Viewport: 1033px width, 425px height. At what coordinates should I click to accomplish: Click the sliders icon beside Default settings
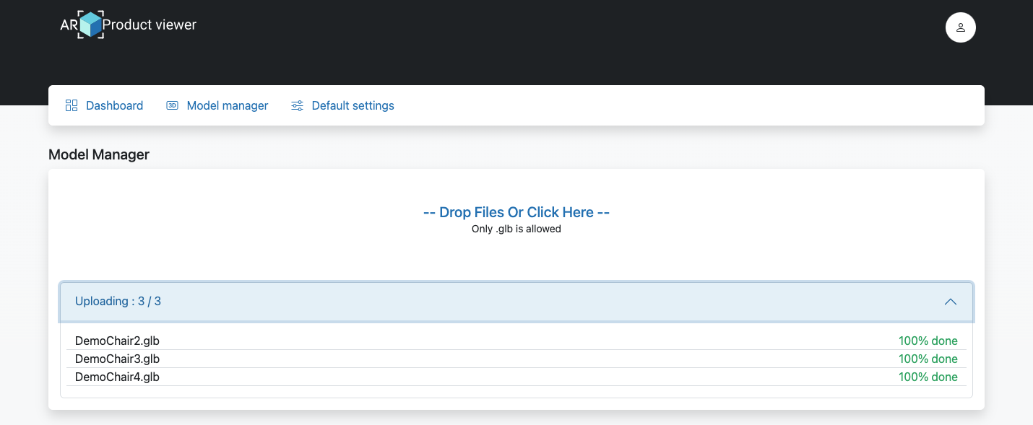(x=297, y=105)
